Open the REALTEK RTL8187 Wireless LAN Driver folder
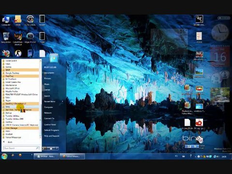The height and width of the screenshot is (174, 232). [20, 94]
